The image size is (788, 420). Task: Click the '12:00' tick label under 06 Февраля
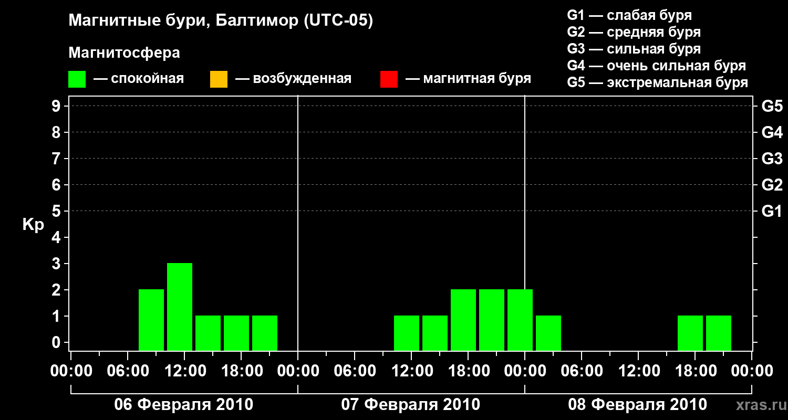[184, 371]
